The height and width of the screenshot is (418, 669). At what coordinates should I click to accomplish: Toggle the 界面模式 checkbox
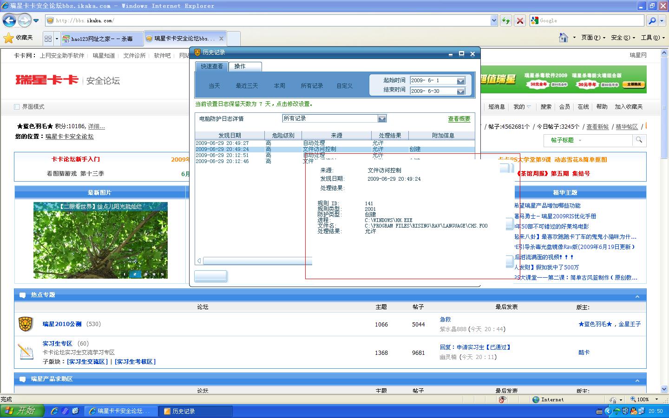(17, 107)
